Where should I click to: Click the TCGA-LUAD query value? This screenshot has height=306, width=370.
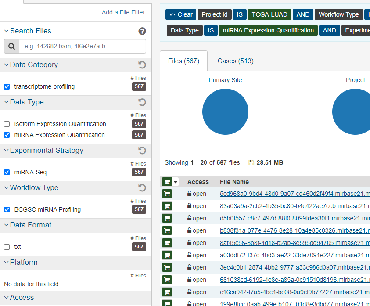(269, 14)
